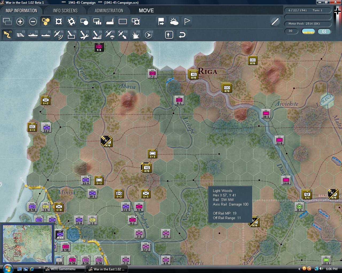Toggle the plain rectangle overlay icon
The image size is (342, 273).
pyautogui.click(x=123, y=22)
